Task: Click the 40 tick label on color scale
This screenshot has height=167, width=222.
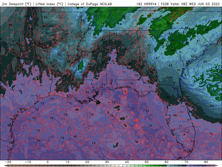Action: (127, 162)
